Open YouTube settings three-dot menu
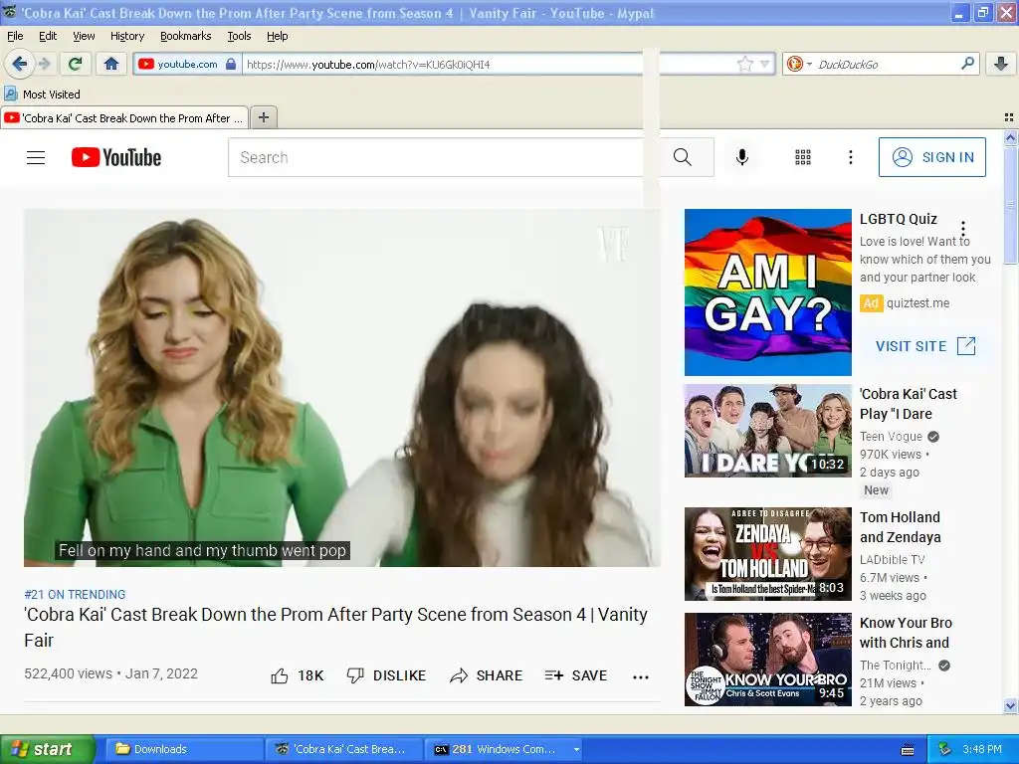Image resolution: width=1019 pixels, height=764 pixels. [850, 157]
